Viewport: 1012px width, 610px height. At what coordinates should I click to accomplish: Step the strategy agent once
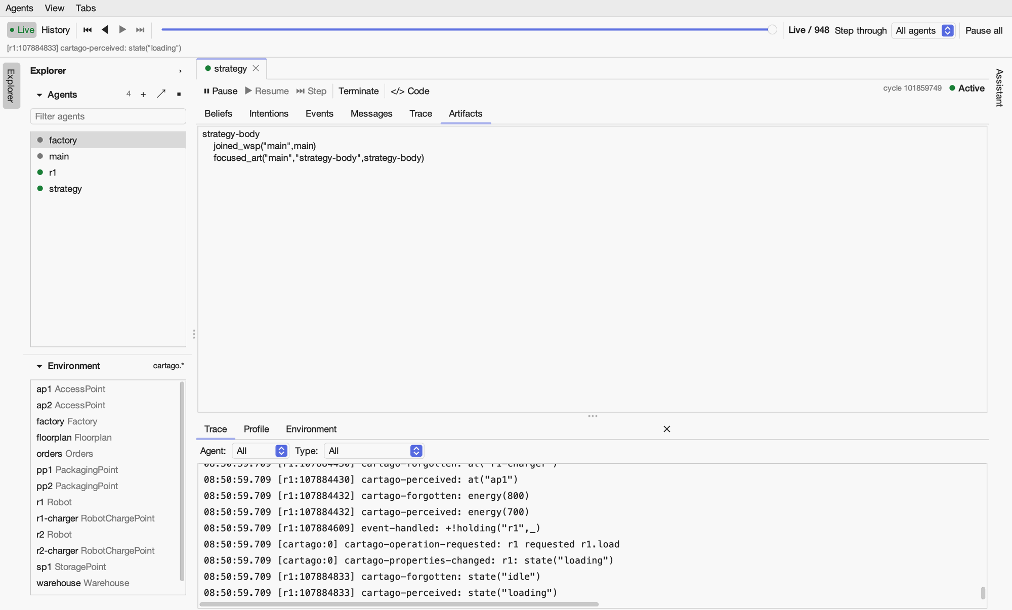click(311, 91)
